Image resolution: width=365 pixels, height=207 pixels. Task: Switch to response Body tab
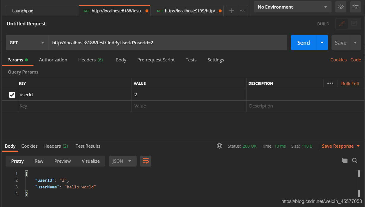(10, 146)
